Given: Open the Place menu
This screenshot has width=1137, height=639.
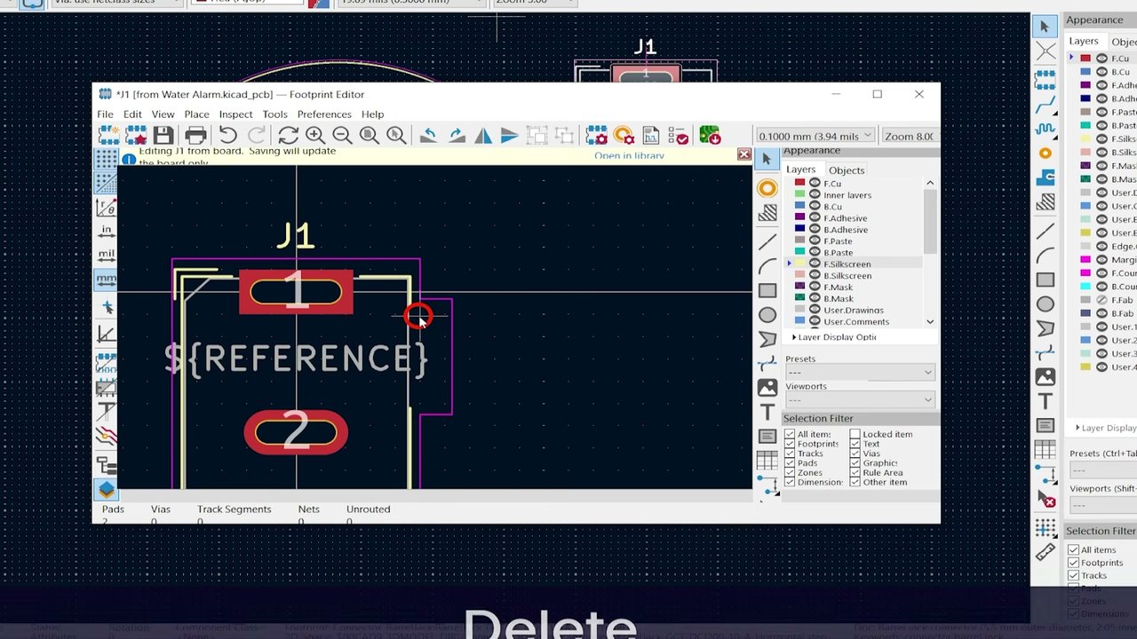Looking at the screenshot, I should (196, 114).
